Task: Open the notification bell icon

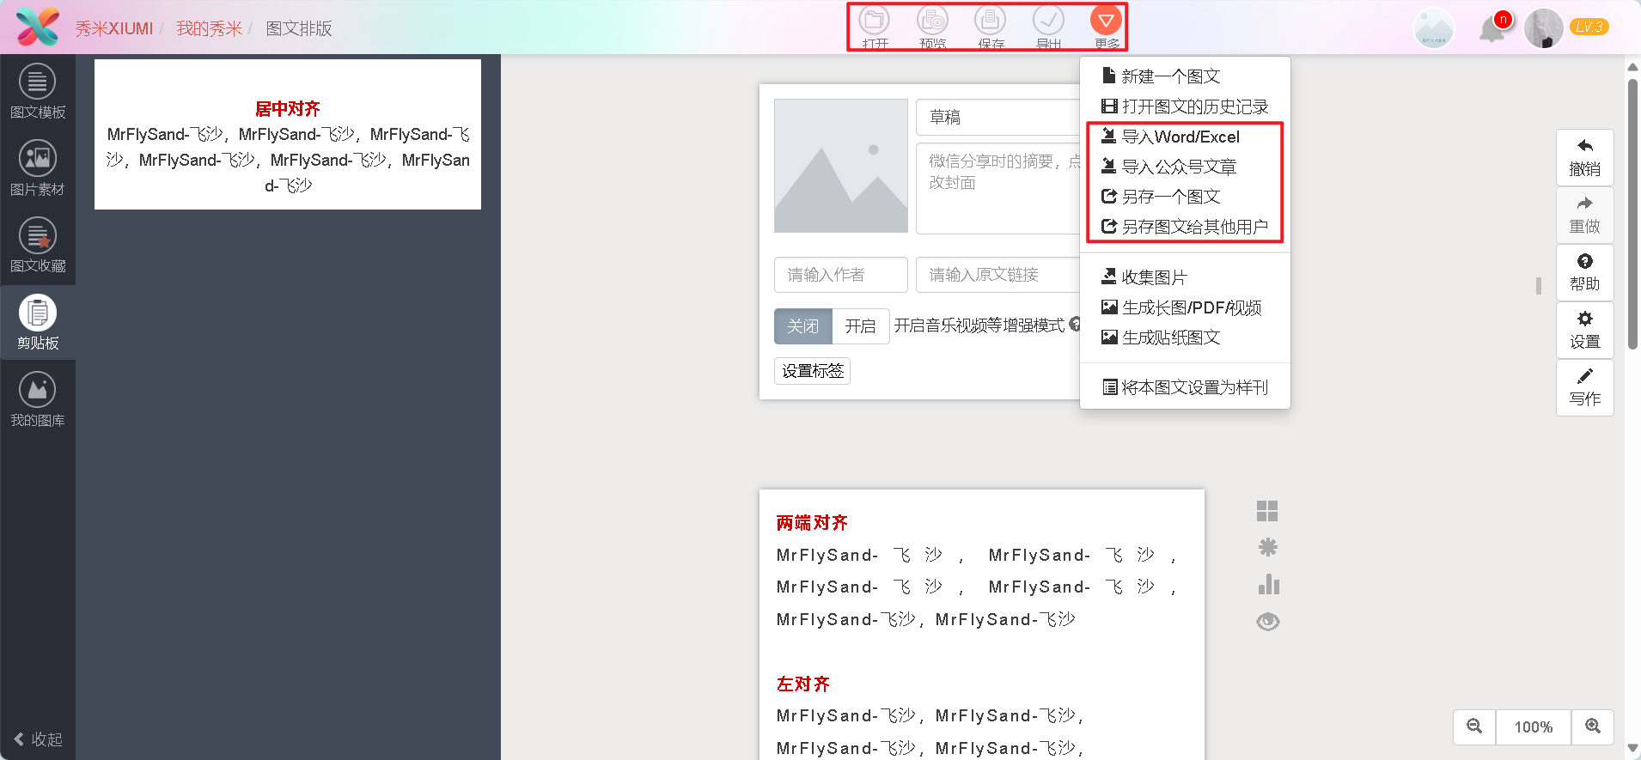Action: 1493,29
